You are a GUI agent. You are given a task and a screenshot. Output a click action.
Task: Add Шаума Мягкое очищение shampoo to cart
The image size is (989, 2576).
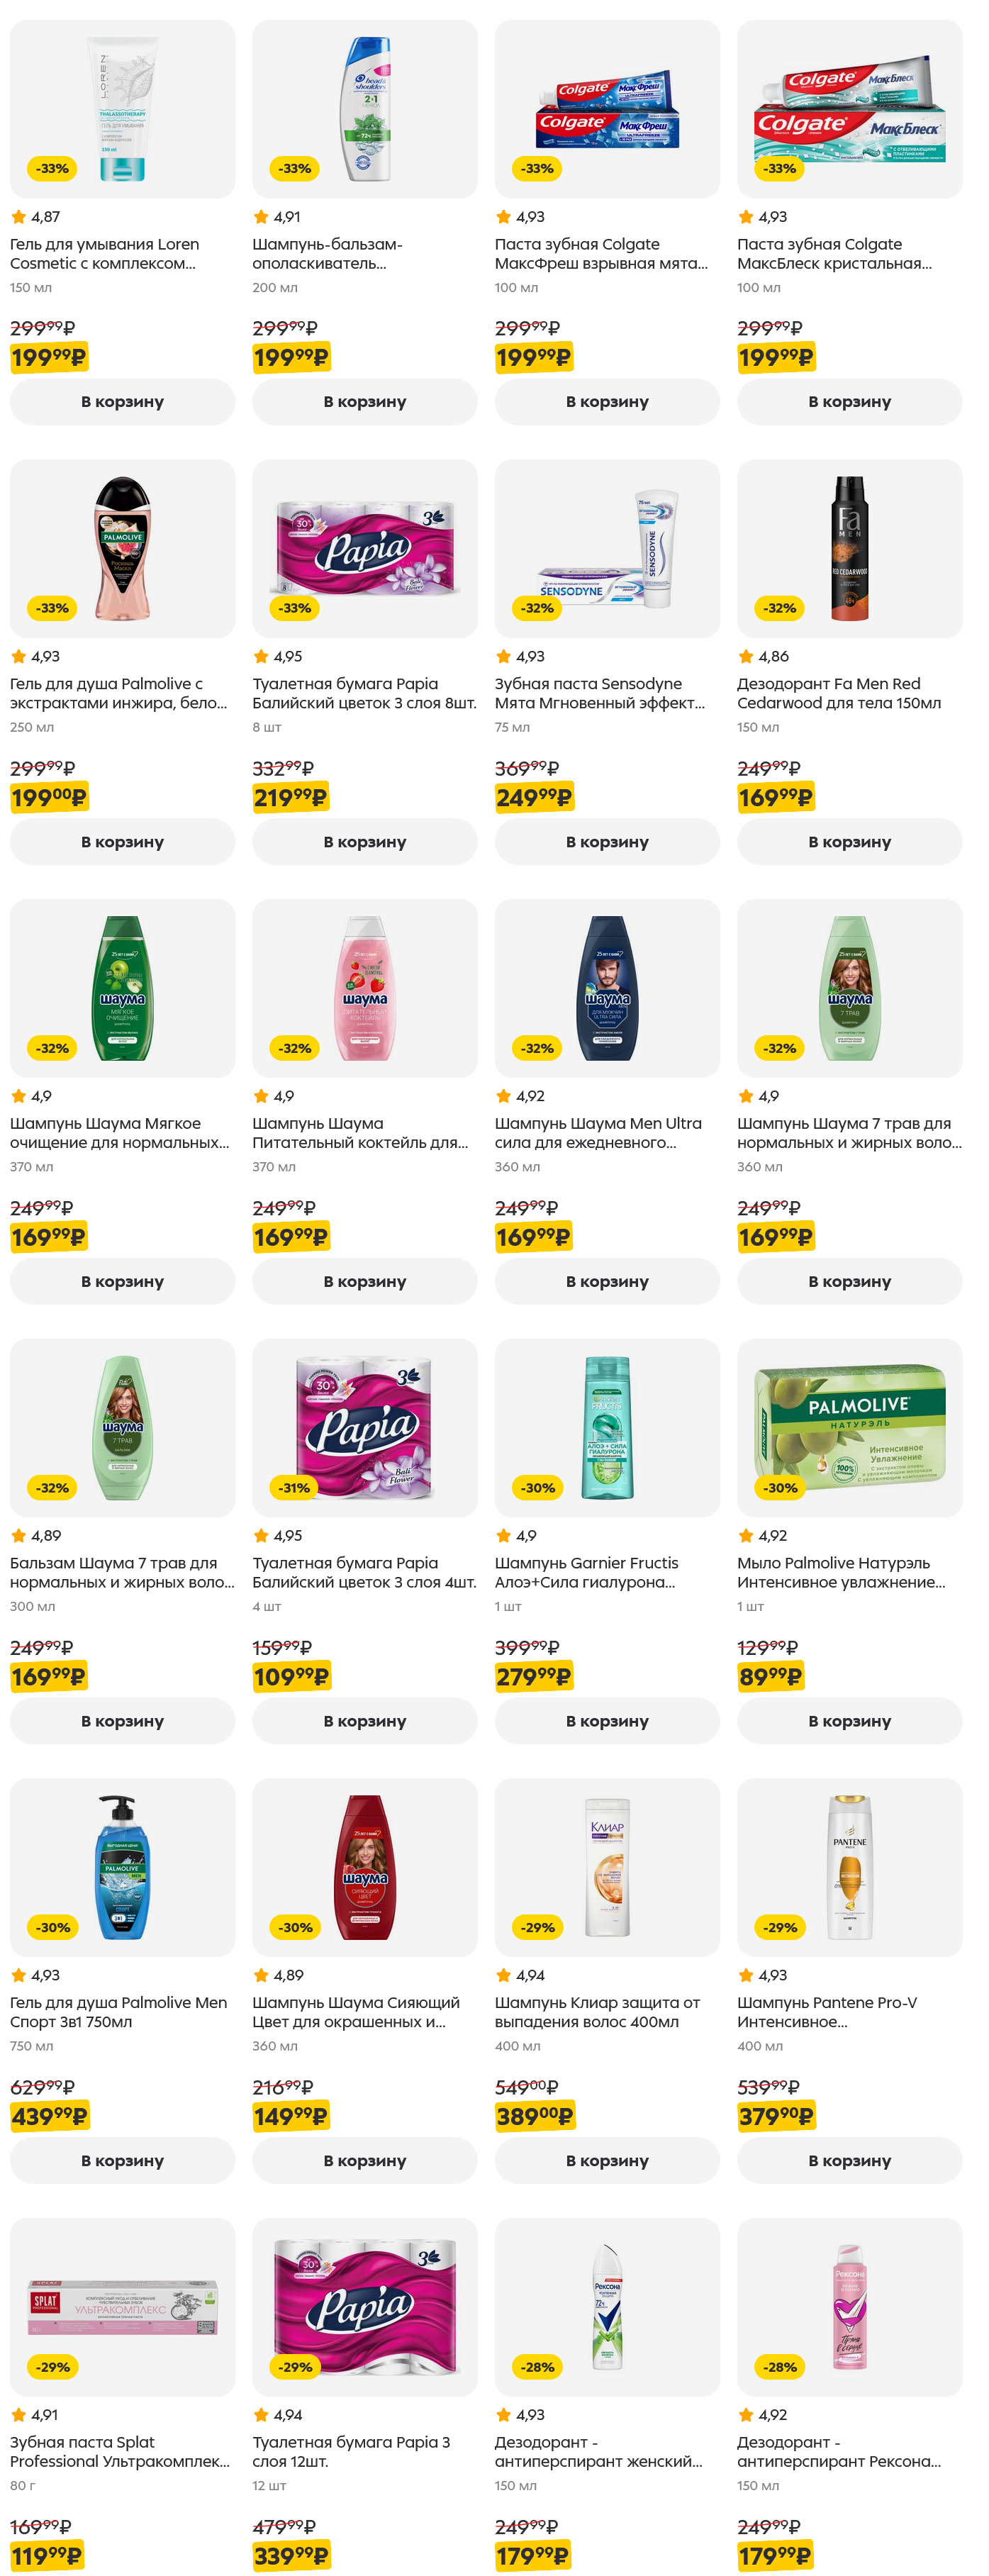(x=122, y=1282)
